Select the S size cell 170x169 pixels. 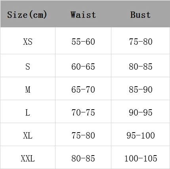[x=28, y=66]
